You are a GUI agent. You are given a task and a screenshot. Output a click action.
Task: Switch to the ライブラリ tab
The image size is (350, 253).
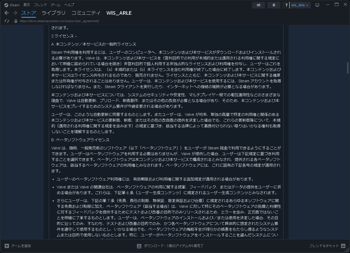[54, 13]
